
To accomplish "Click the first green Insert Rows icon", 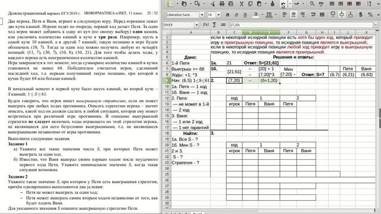I will (x=332, y=4).
